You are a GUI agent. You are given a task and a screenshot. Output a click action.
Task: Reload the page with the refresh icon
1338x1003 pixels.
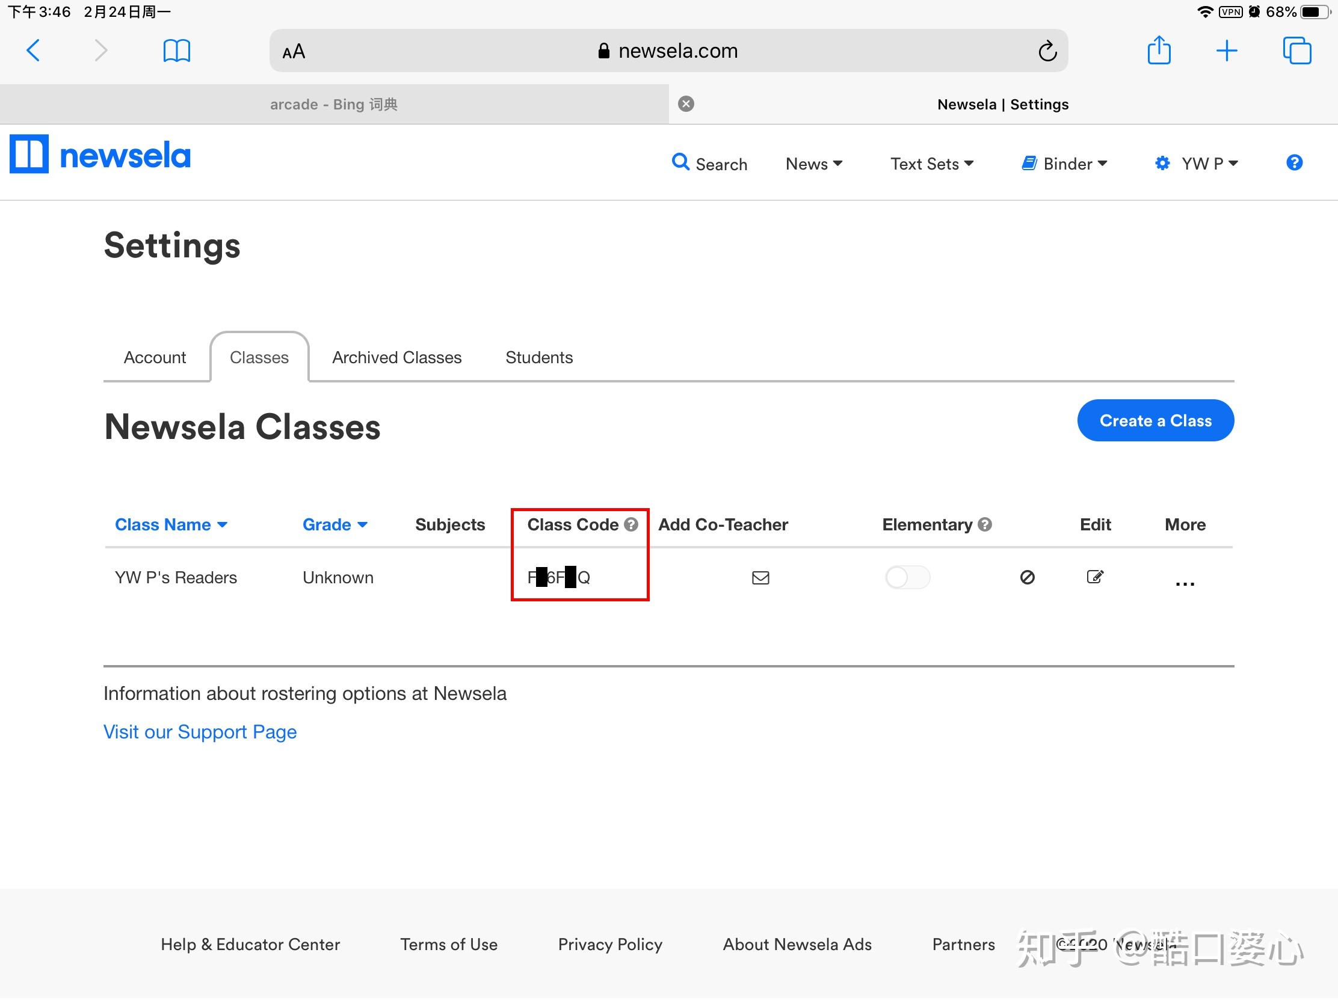click(1047, 51)
